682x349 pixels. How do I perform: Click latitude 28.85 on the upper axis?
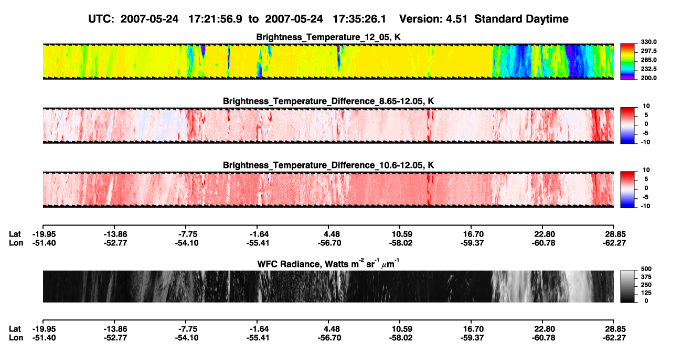pyautogui.click(x=614, y=234)
